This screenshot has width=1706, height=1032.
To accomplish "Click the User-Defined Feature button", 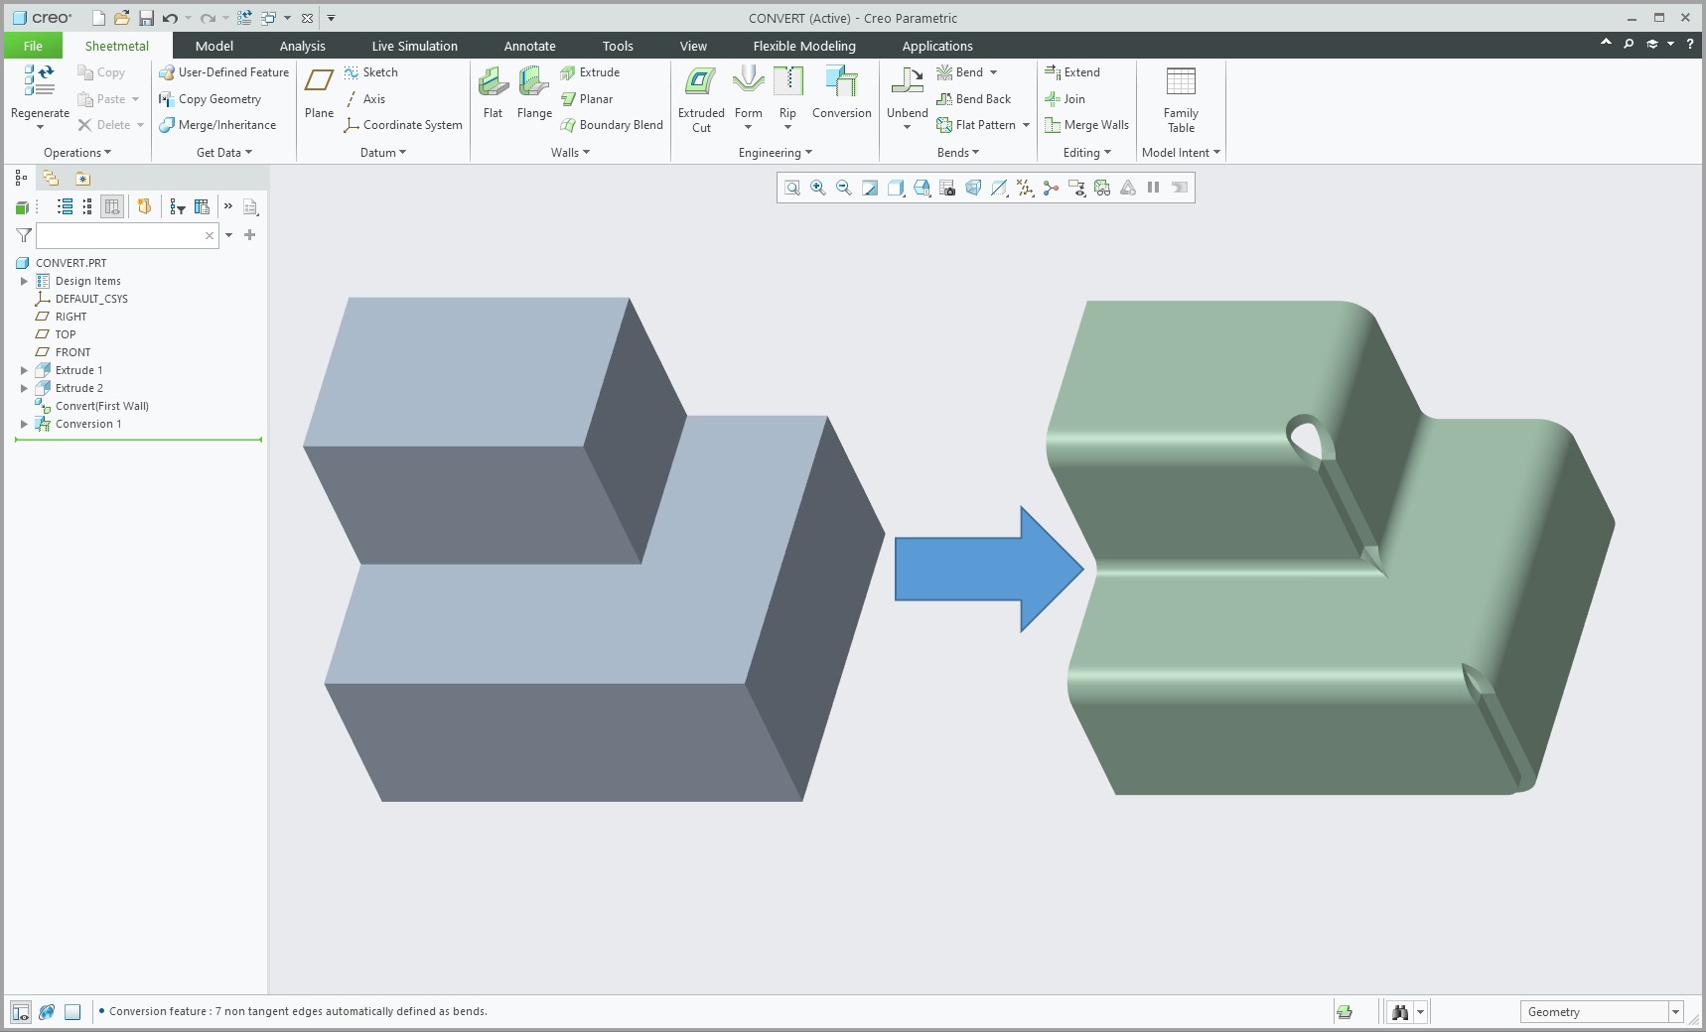I will (223, 72).
